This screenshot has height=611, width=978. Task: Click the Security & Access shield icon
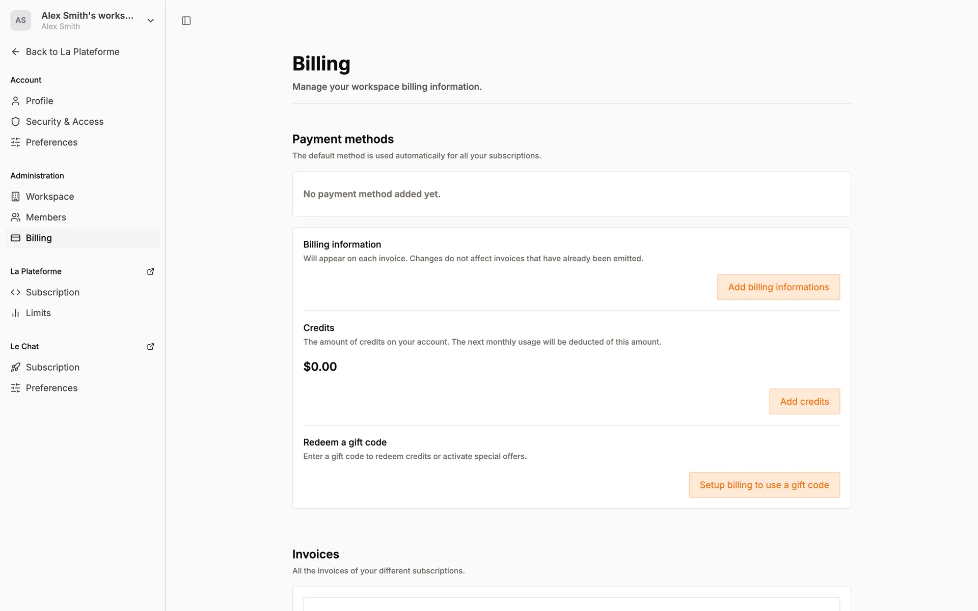pyautogui.click(x=15, y=122)
